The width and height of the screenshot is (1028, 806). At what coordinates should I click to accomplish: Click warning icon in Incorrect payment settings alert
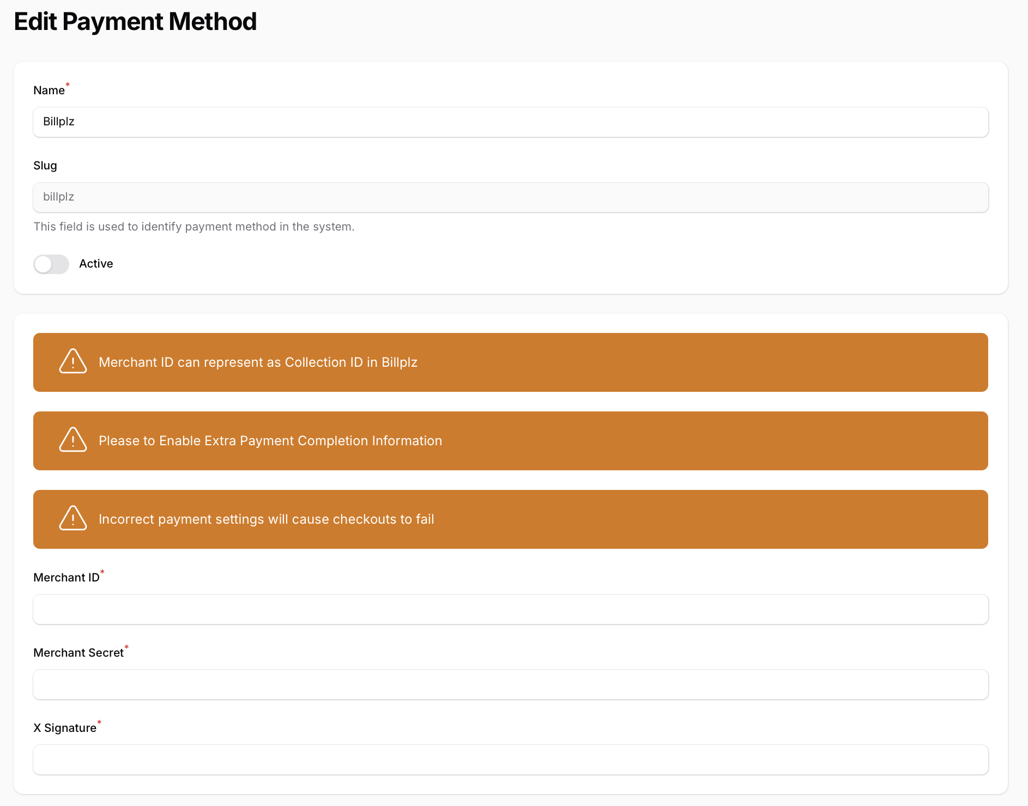pos(73,518)
